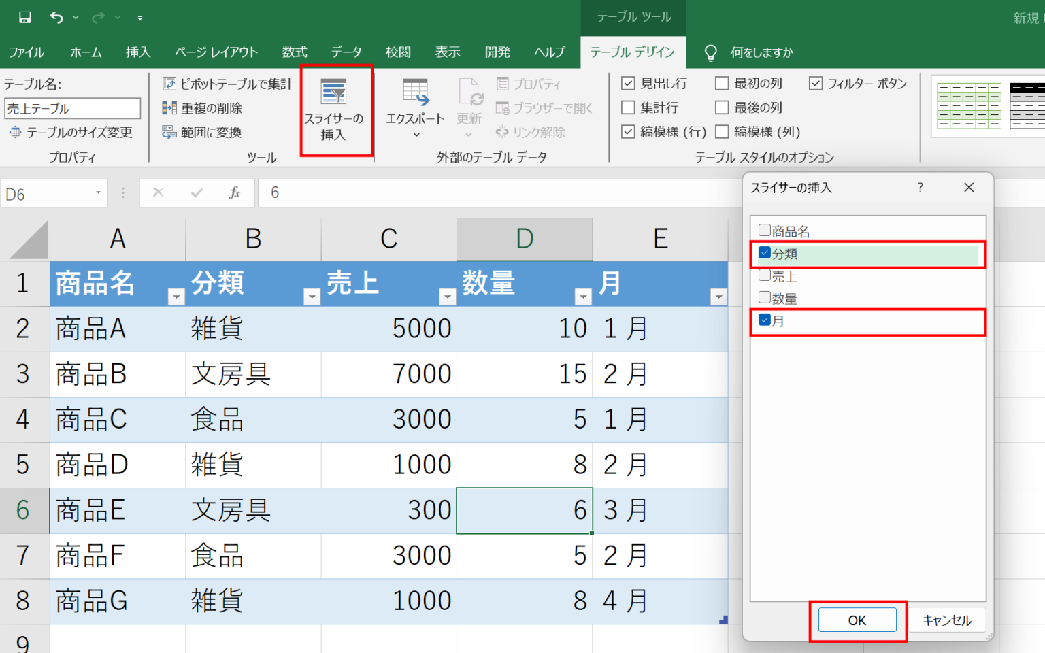Open the ファイル menu
This screenshot has height=653, width=1045.
click(x=27, y=52)
